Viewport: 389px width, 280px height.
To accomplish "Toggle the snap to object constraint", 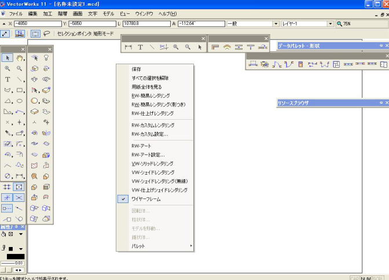I will point(19,187).
